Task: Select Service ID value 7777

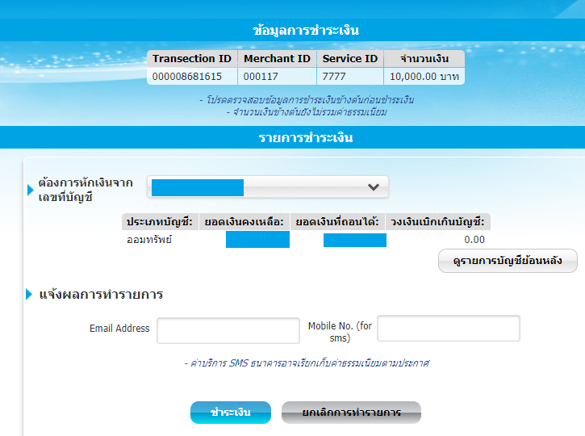Action: 334,77
